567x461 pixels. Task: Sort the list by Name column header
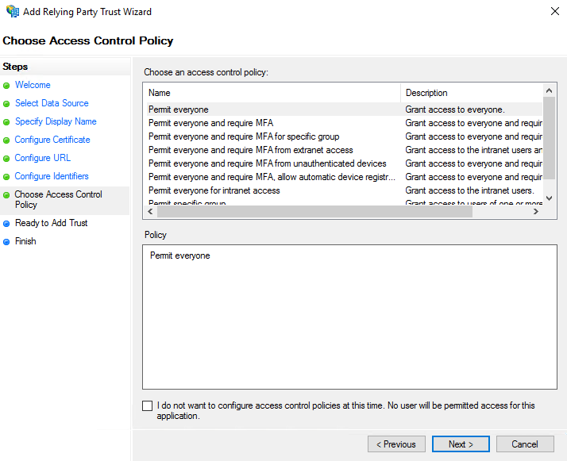coord(272,93)
